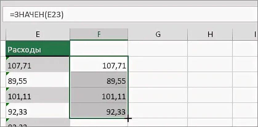Screen dimensions: 258x127
Task: Select cell 92,33 in column E
Action: 38,111
